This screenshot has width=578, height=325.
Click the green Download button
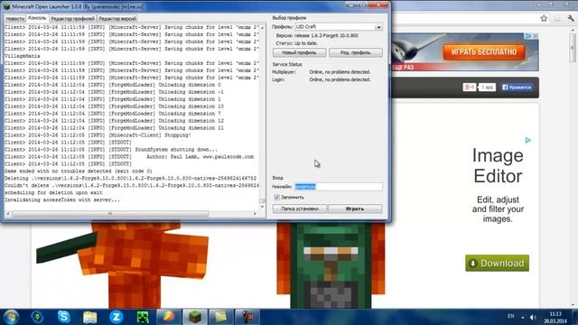497,263
